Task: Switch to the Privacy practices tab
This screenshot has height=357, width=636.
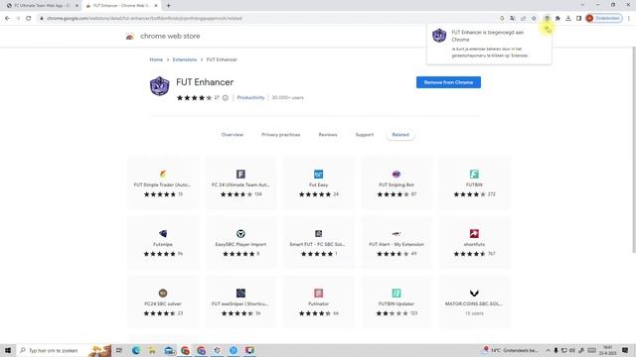Action: pos(280,135)
